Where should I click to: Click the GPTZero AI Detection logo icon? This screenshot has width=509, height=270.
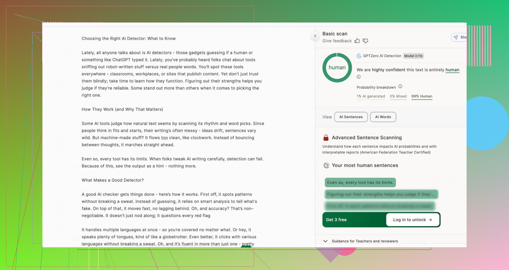point(359,56)
